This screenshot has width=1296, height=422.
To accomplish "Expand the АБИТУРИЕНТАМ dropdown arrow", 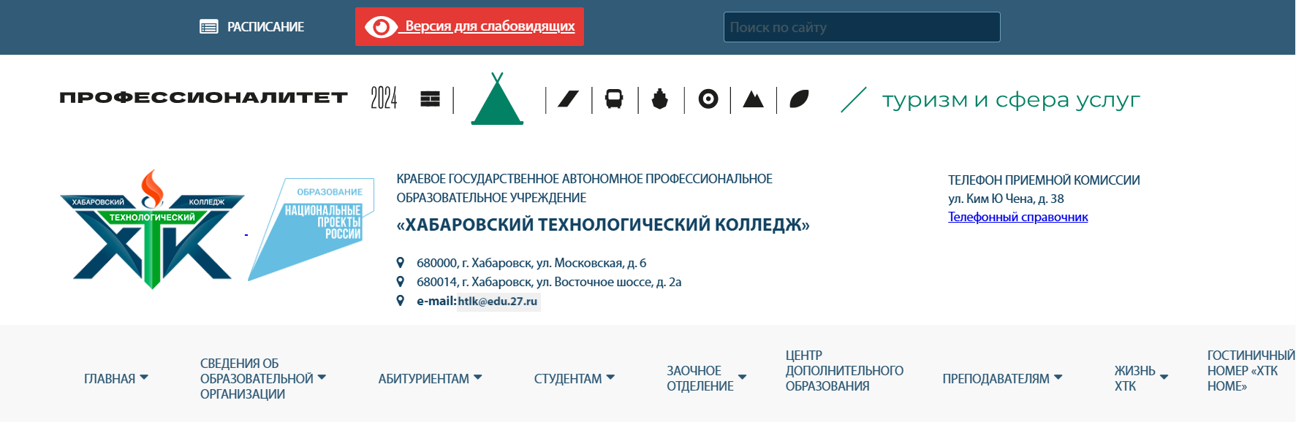I will pyautogui.click(x=478, y=377).
